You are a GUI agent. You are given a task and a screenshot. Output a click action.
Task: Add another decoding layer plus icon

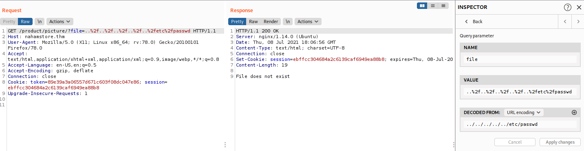[x=575, y=112]
